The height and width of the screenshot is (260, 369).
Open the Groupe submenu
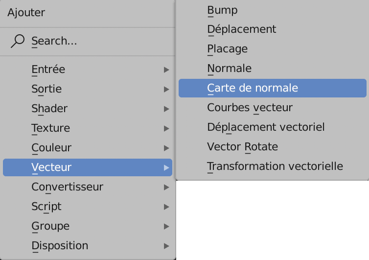tap(88, 226)
